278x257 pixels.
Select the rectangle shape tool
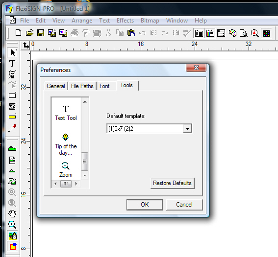[x=12, y=95]
